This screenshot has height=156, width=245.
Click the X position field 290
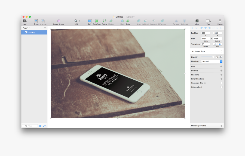pyautogui.click(x=206, y=33)
